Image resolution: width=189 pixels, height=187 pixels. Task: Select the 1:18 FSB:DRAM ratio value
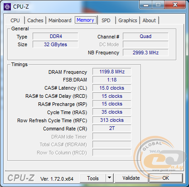(112, 80)
